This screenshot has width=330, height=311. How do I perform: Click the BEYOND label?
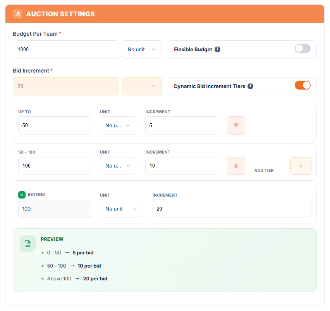[x=36, y=195]
